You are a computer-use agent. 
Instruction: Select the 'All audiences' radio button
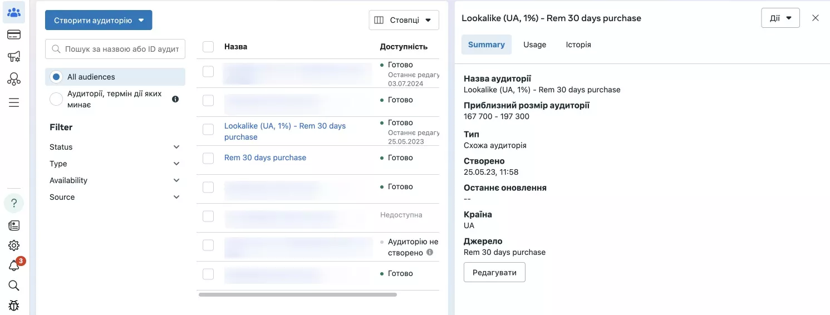tap(56, 77)
